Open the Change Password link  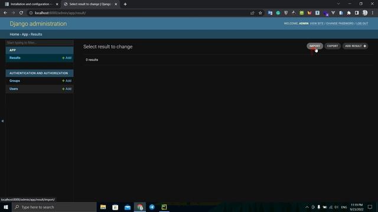pos(340,24)
